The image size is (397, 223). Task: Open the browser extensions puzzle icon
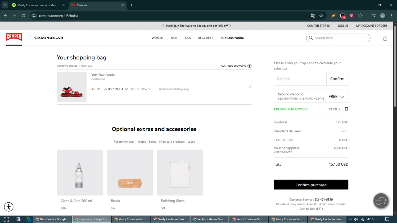tap(360, 16)
